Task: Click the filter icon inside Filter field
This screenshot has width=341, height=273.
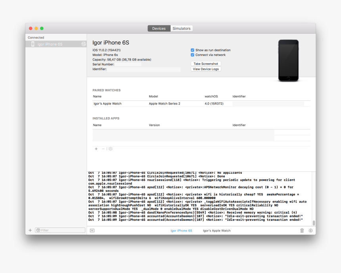Action: (38, 230)
